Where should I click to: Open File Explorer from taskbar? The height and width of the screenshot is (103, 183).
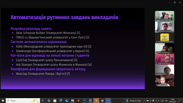click(73, 100)
